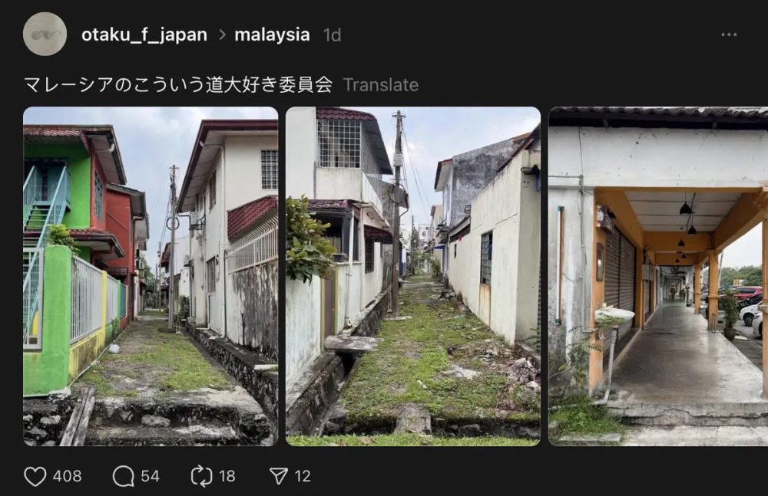768x496 pixels.
Task: Repost using the circular arrows icon
Action: [201, 476]
